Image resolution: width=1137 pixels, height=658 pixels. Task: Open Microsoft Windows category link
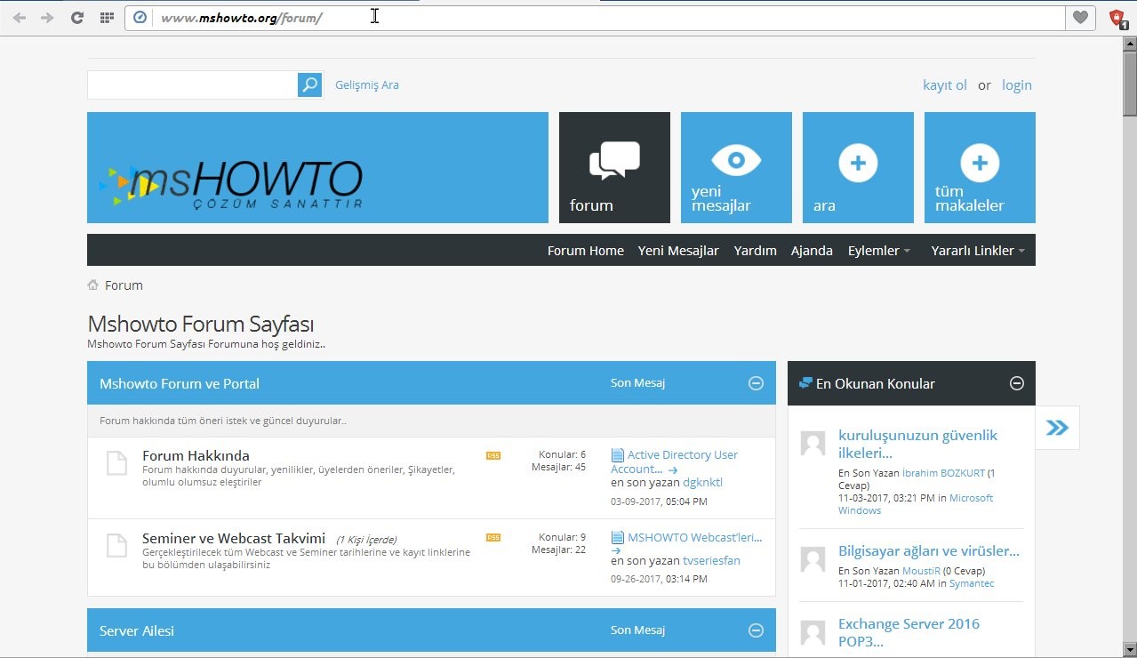[x=916, y=504]
